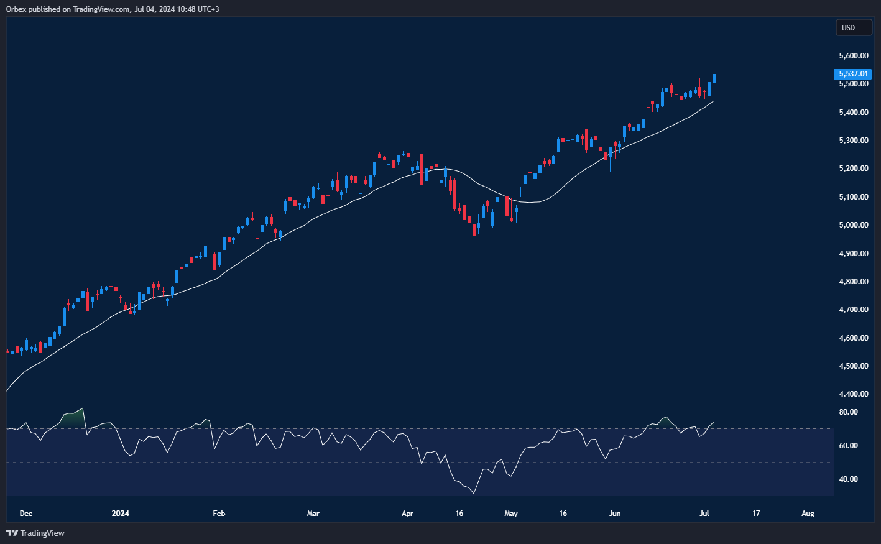This screenshot has width=881, height=544.
Task: Click the 40.00 RSI scale label
Action: pyautogui.click(x=848, y=479)
